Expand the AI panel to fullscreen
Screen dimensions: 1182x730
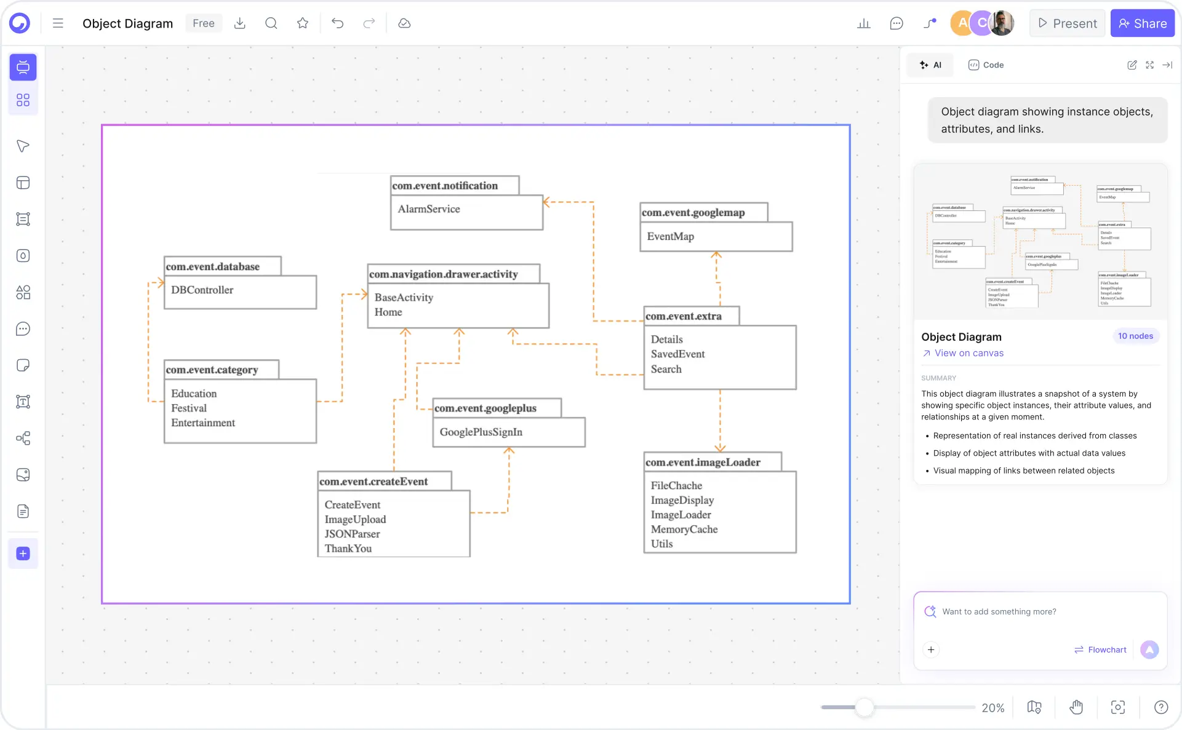pos(1149,65)
